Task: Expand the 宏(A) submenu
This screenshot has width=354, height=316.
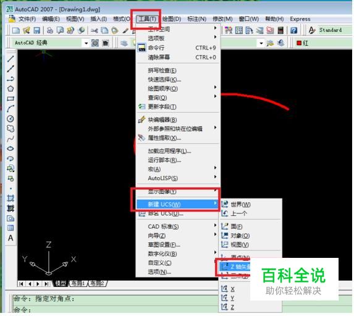Action: (x=178, y=169)
